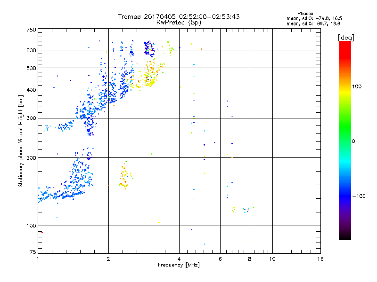This screenshot has height=282, width=377.
Task: Click the orange-yellow echo cluster near 2.4 MHz, 170 km
Action: (124, 175)
